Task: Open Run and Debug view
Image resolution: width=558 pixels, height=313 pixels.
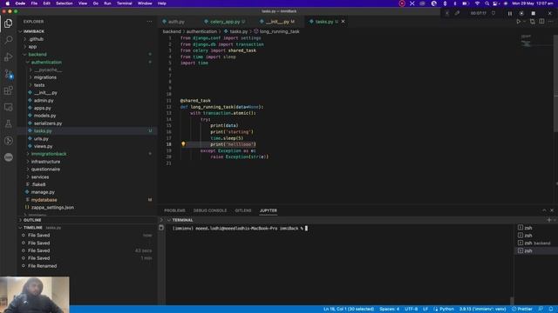Action: coord(8,57)
